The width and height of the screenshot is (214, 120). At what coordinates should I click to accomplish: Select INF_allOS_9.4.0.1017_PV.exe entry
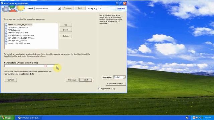click(21, 38)
